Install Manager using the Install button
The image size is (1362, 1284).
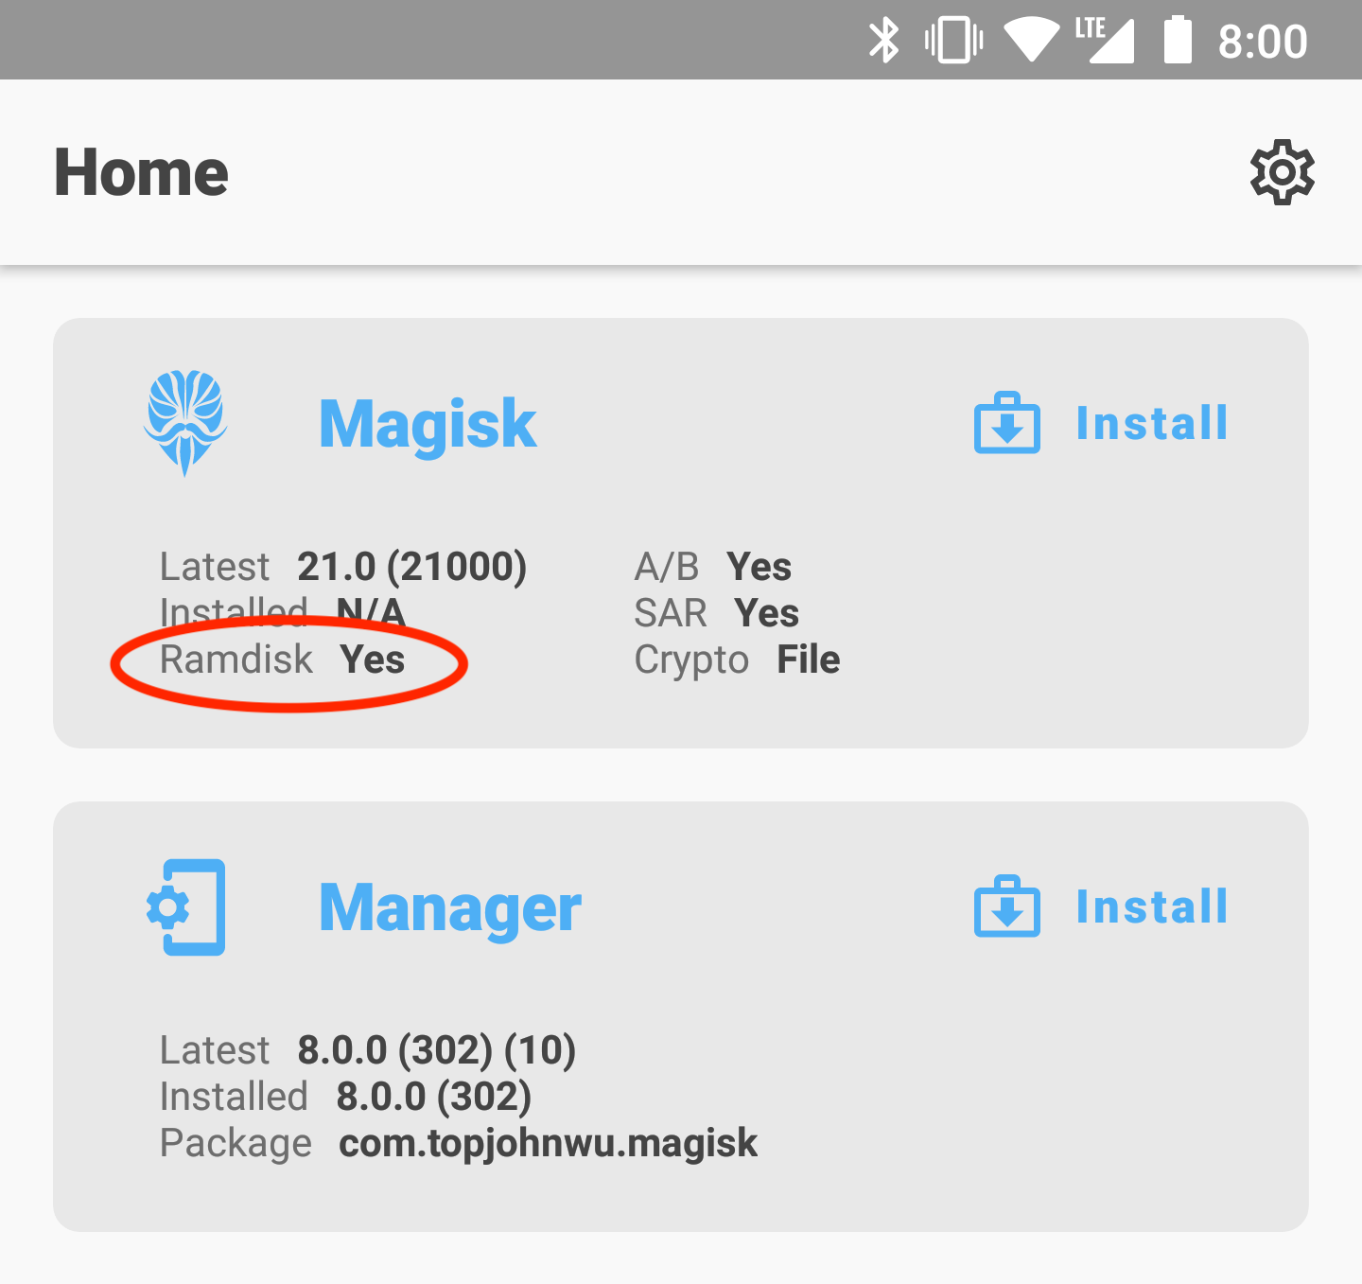(1152, 906)
